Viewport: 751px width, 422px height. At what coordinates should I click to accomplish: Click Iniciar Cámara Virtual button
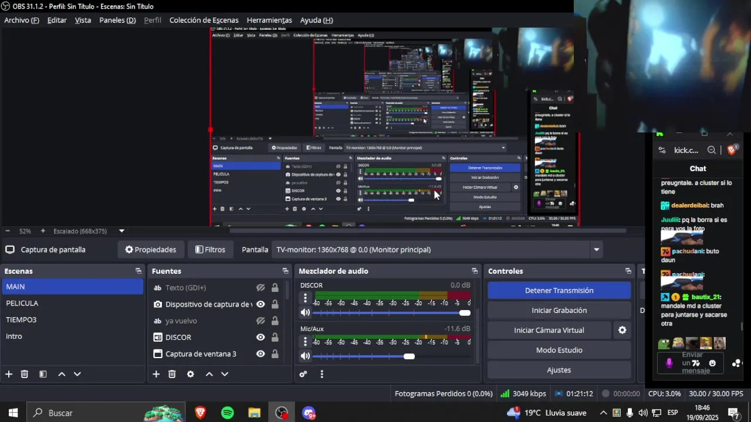549,330
